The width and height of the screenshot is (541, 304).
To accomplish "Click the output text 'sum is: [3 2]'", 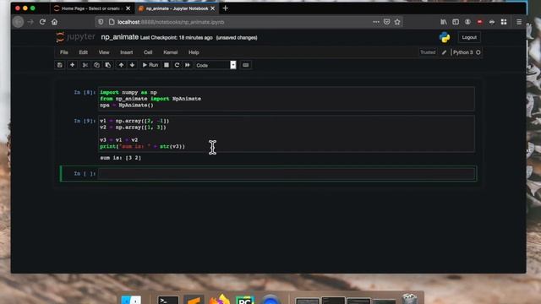I will [x=120, y=158].
